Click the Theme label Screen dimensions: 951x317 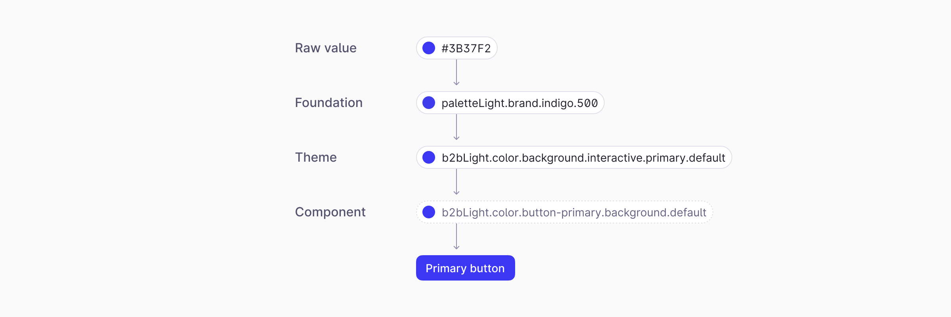point(316,157)
